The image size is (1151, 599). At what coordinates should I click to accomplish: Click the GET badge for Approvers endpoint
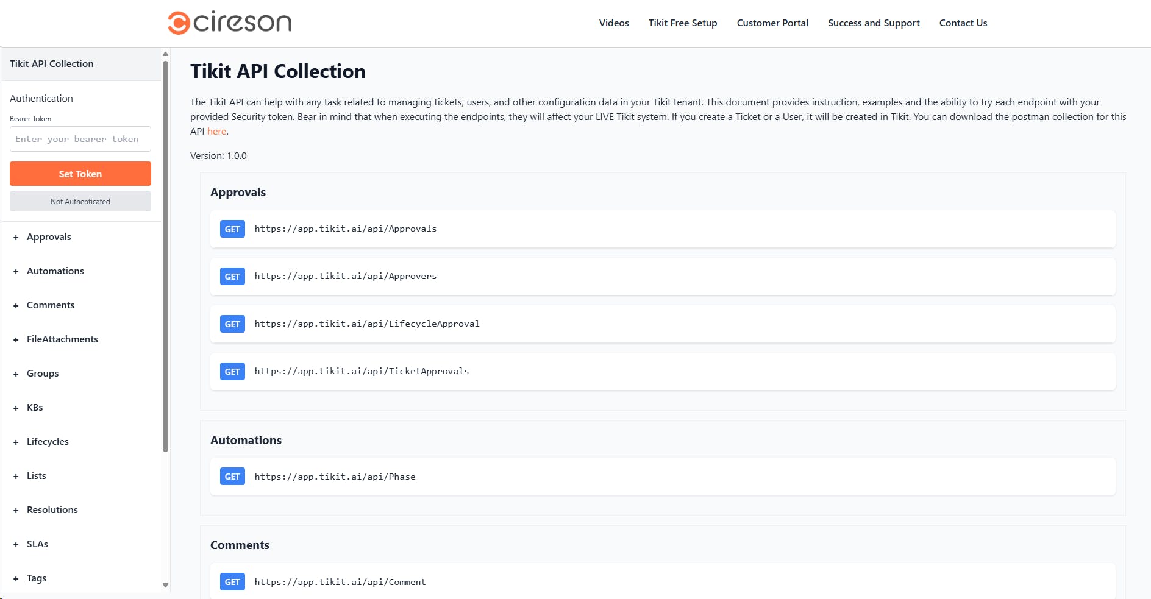point(232,277)
